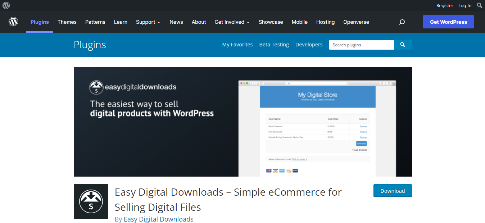
Task: Visit Openverse from the navigation
Action: click(356, 22)
